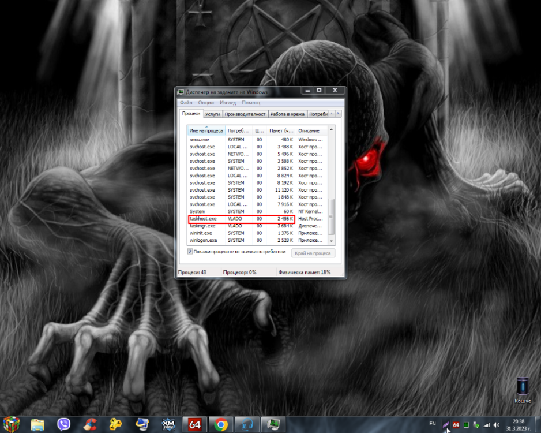Click the volume speaker tray icon

pyautogui.click(x=496, y=425)
